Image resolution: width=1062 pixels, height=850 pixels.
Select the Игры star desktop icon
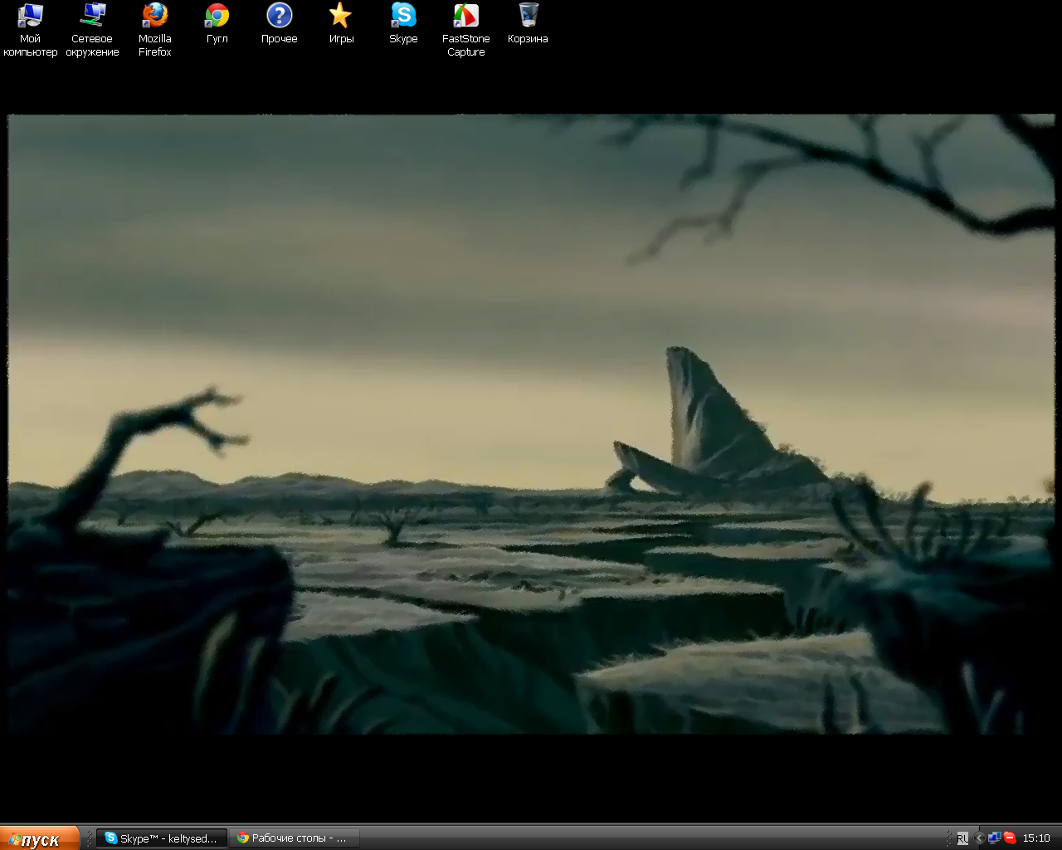tap(341, 24)
